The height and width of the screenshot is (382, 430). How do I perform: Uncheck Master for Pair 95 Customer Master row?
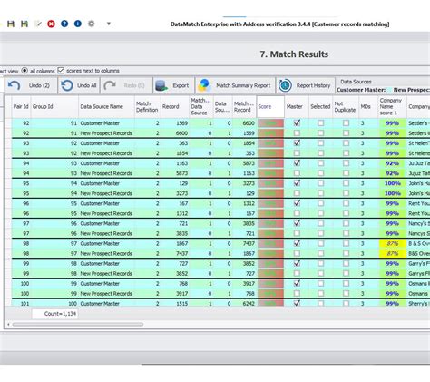297,183
